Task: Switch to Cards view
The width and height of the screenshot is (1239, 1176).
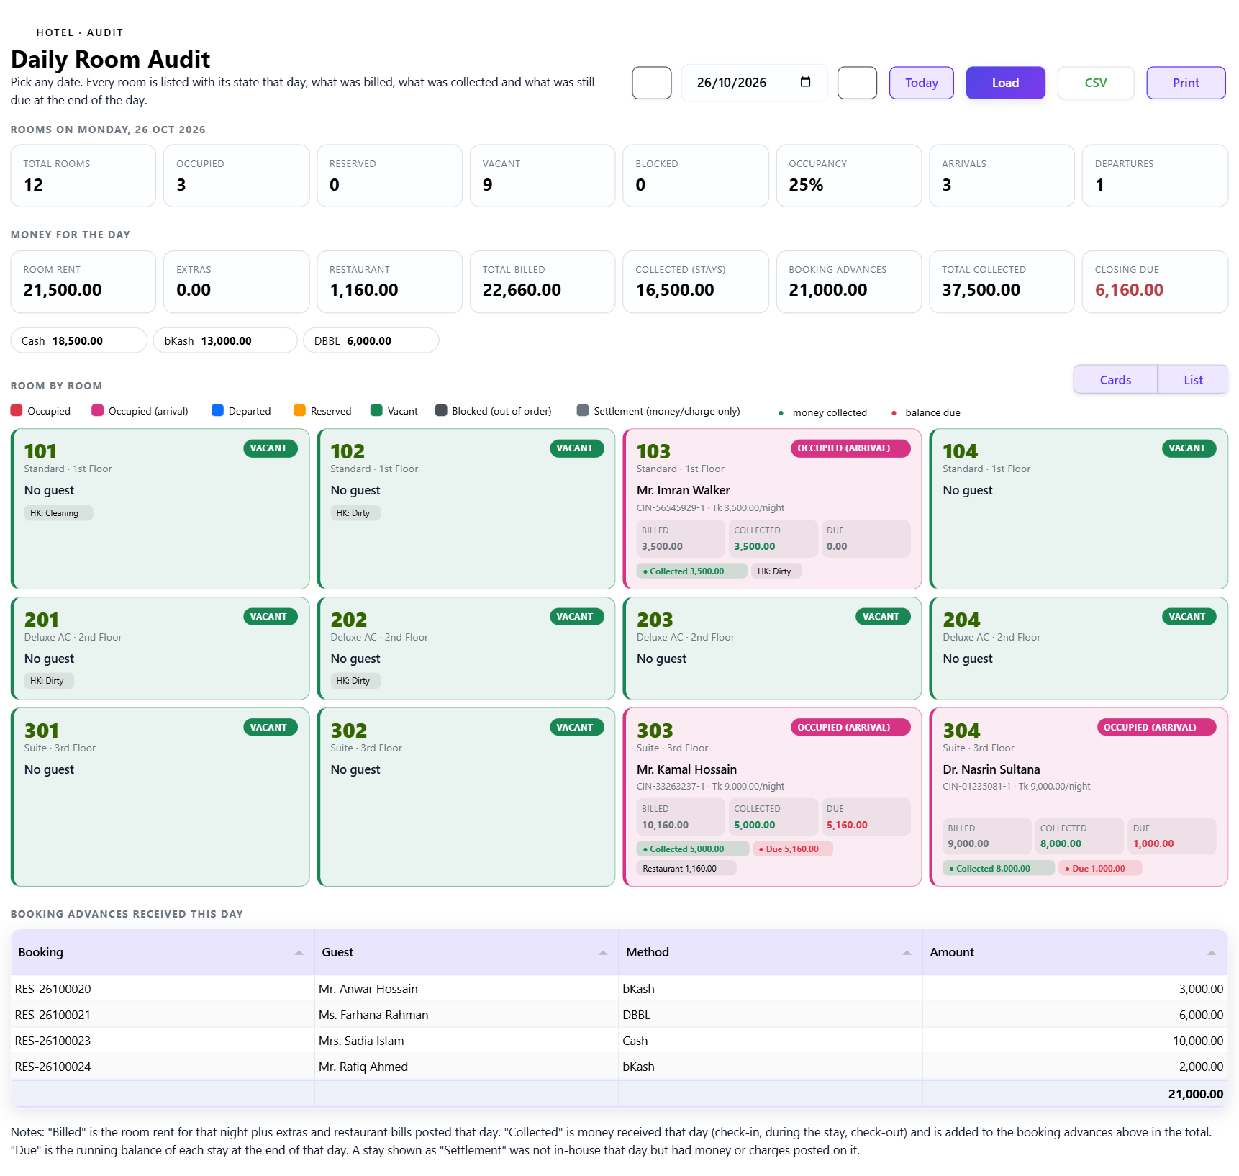Action: point(1115,379)
